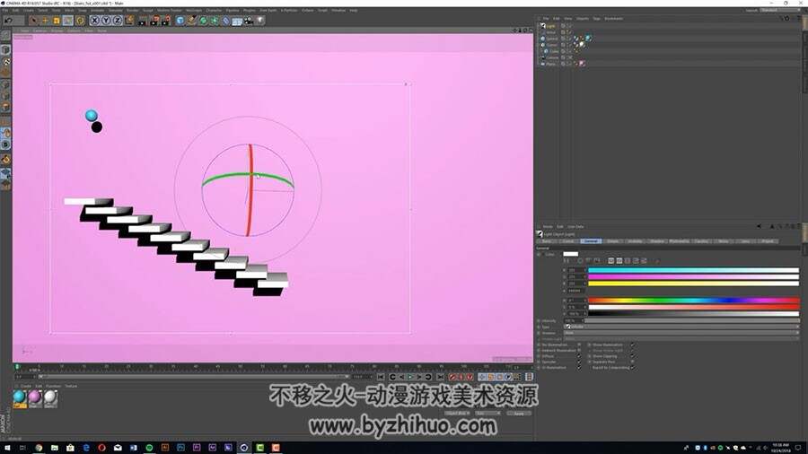Click Go to Start of animation button
The width and height of the screenshot is (808, 454).
[x=381, y=378]
